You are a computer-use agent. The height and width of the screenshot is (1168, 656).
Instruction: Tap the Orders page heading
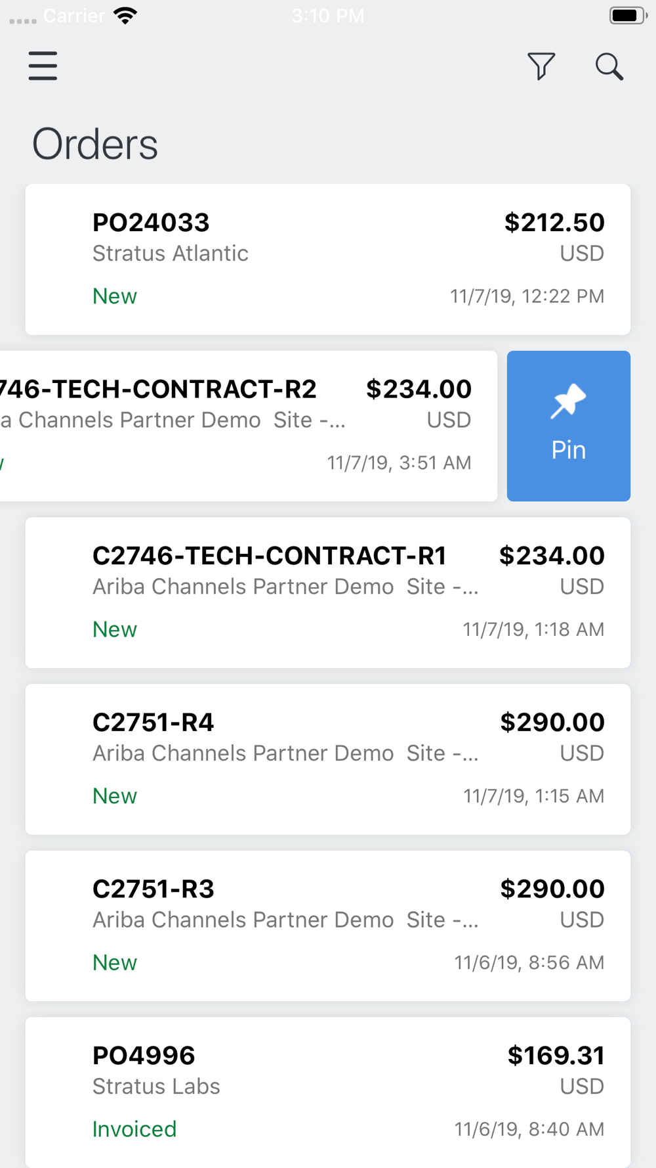coord(95,145)
